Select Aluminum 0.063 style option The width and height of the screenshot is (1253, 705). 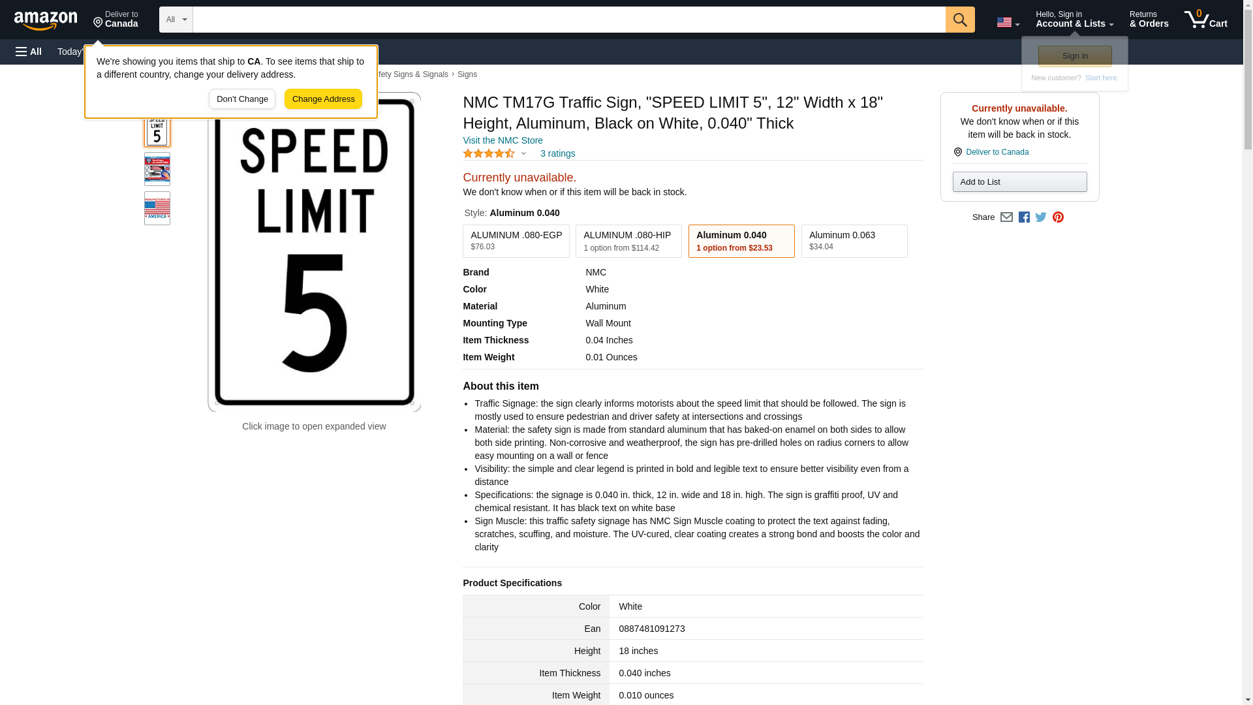coord(854,241)
